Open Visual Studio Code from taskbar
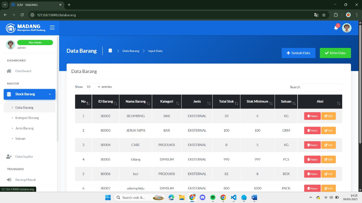This screenshot has height=203, width=362. pos(233,197)
